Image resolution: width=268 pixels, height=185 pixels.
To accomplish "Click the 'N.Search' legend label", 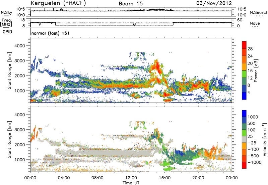I will coord(259,12).
